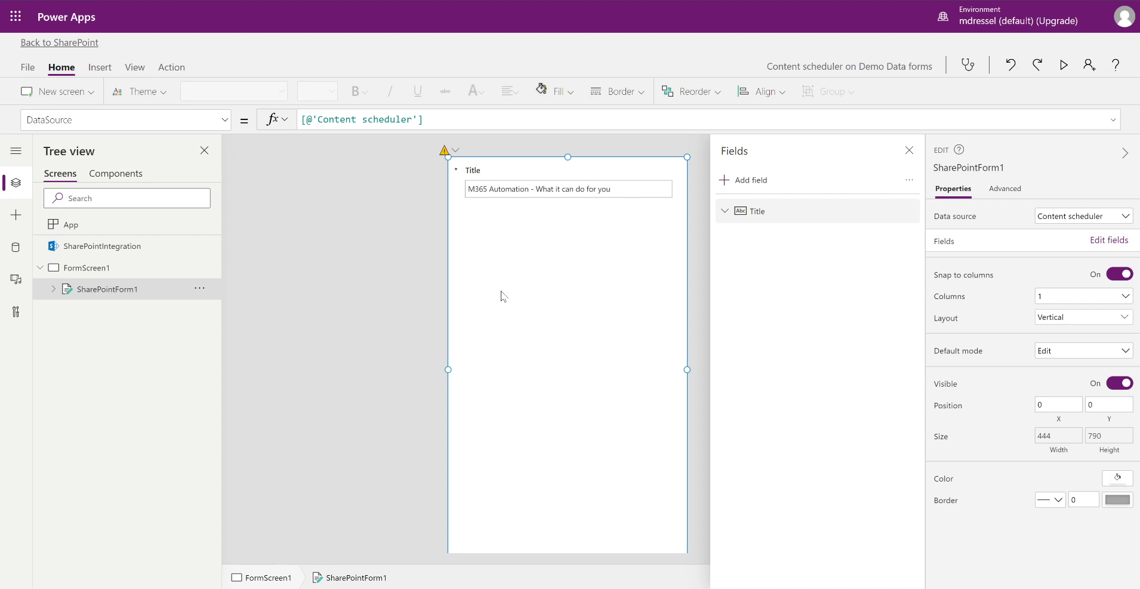1140x589 pixels.
Task: Open the Layout Vertical dropdown
Action: coord(1083,317)
